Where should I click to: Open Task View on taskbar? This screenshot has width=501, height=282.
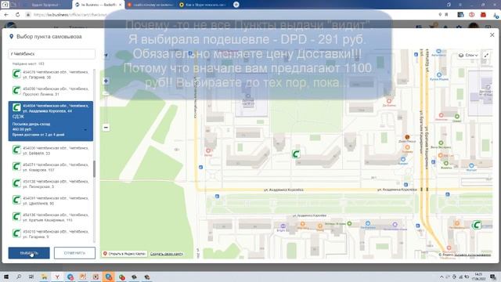pyautogui.click(x=31, y=277)
